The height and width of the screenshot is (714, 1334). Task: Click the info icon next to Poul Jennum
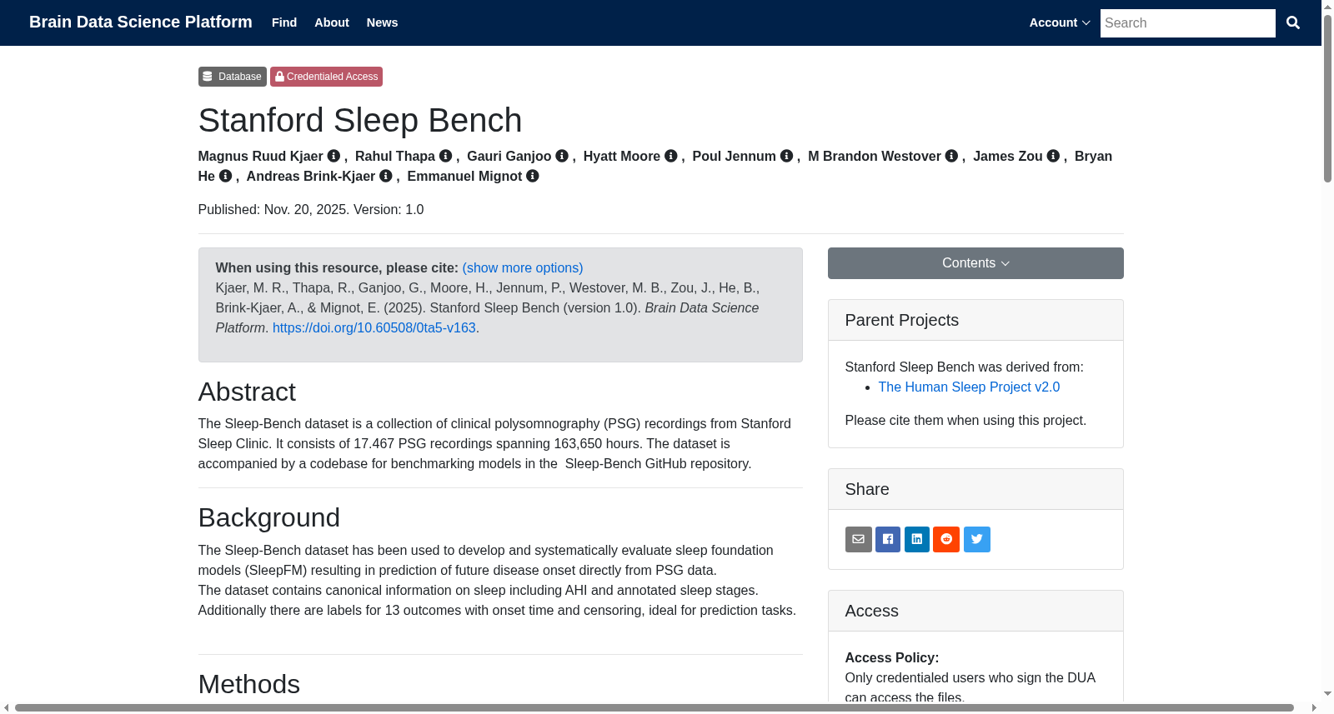pyautogui.click(x=786, y=156)
